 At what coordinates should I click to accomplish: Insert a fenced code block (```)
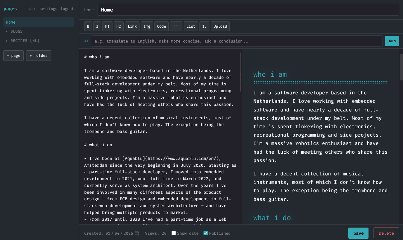pyautogui.click(x=176, y=26)
